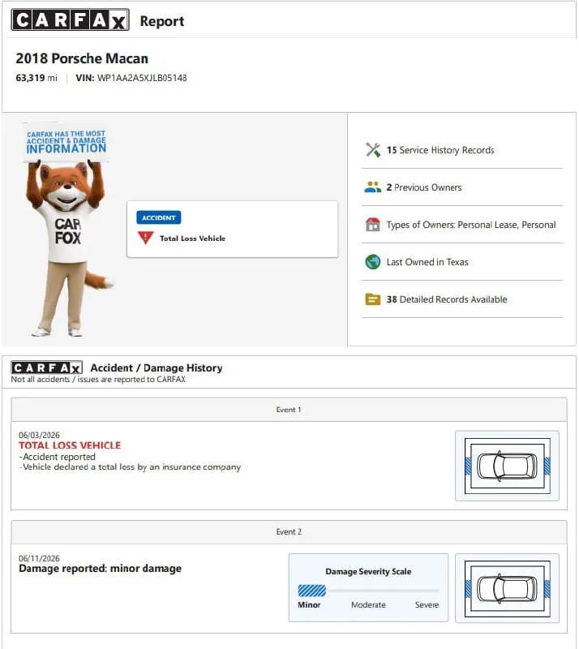Click the blue ACCIDENT badge
This screenshot has height=649, width=579.
click(158, 217)
